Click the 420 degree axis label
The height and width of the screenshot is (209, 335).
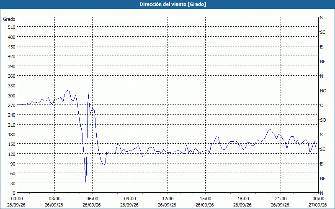coord(12,56)
